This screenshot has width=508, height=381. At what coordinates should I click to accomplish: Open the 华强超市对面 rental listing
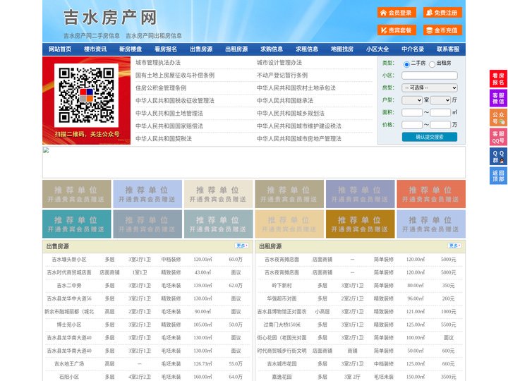click(x=282, y=298)
